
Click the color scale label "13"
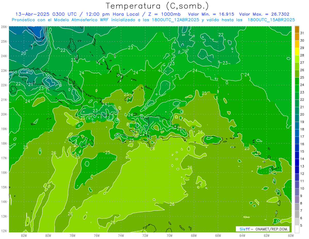tap(302, 166)
